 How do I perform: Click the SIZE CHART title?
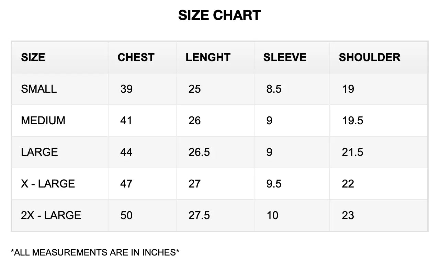(x=219, y=15)
